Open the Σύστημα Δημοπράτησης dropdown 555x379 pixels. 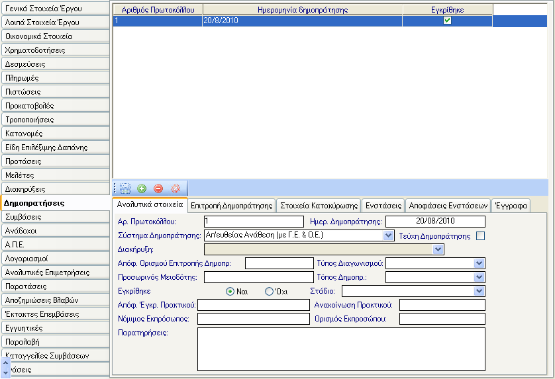click(388, 235)
